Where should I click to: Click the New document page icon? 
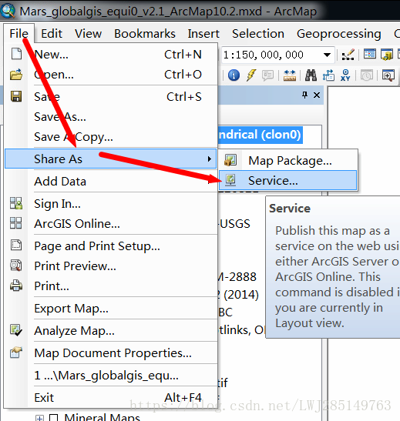16,54
